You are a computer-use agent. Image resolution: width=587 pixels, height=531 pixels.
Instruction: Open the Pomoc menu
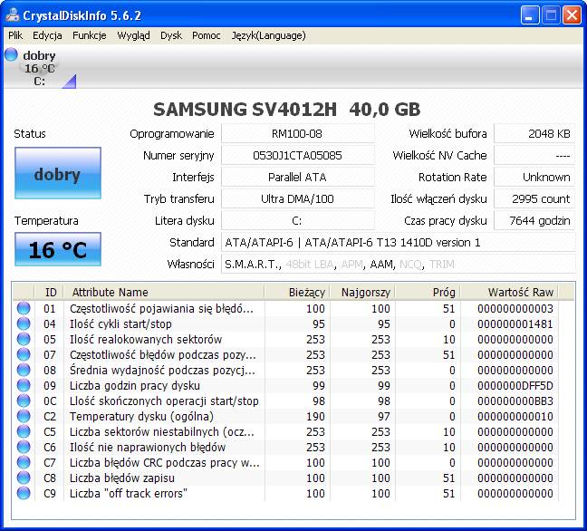tap(207, 35)
